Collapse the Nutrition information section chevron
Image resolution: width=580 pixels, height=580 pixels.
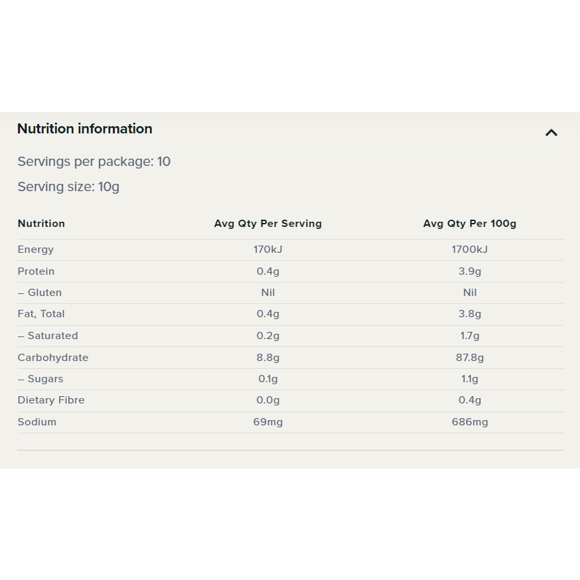551,133
